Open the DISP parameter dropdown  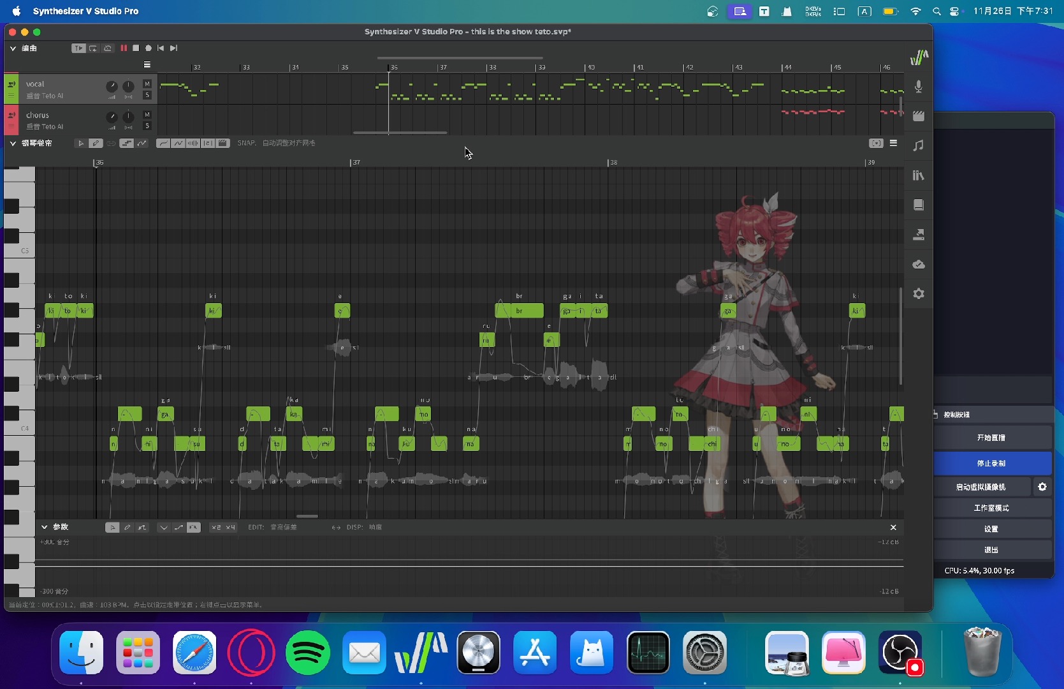(375, 528)
